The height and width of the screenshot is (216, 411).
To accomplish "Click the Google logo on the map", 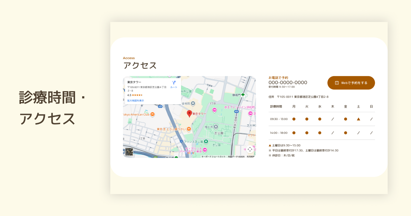I will point(189,153).
